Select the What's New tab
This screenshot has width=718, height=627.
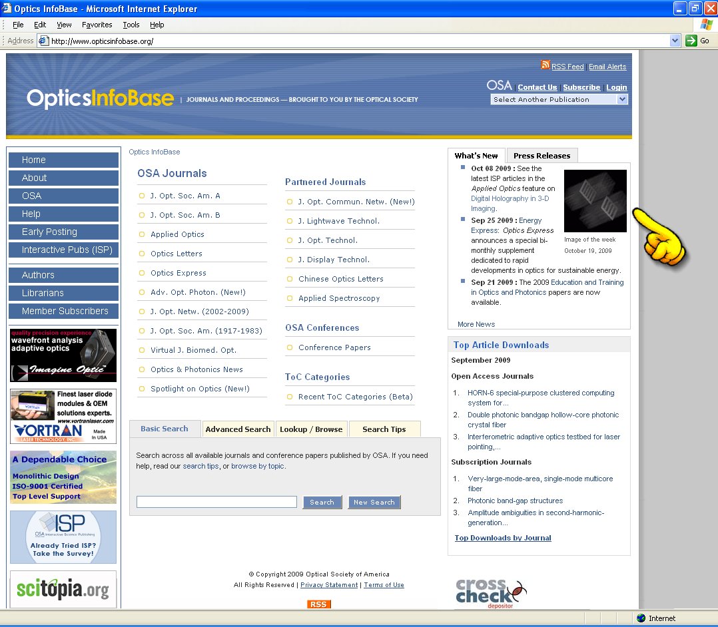(476, 156)
